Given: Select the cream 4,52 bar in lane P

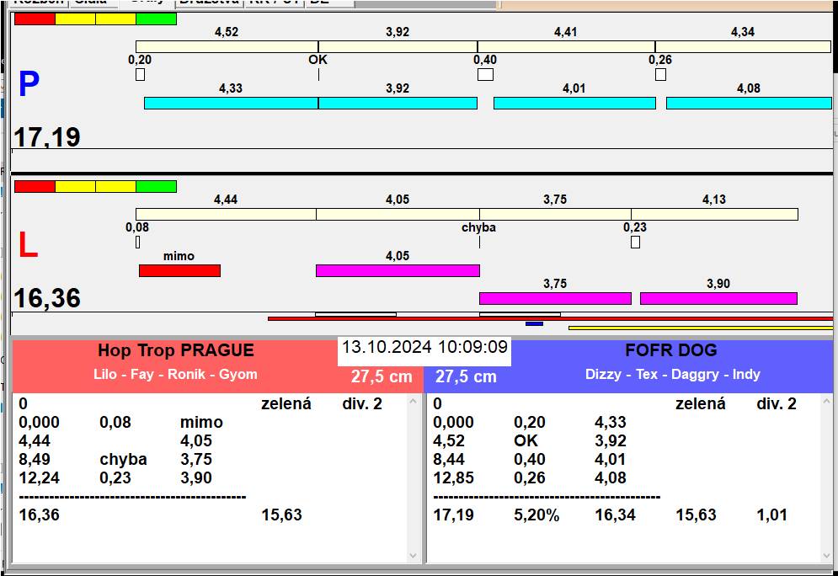Looking at the screenshot, I should pyautogui.click(x=227, y=46).
